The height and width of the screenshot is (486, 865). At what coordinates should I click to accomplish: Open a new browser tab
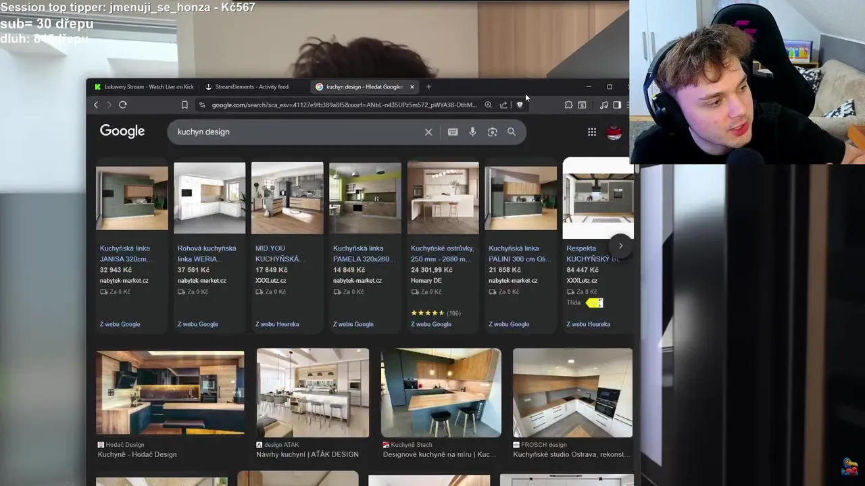click(x=428, y=86)
